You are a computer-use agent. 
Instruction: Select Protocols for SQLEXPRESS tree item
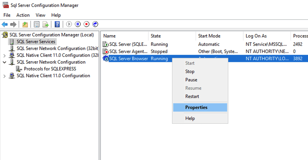pyautogui.click(x=50, y=69)
